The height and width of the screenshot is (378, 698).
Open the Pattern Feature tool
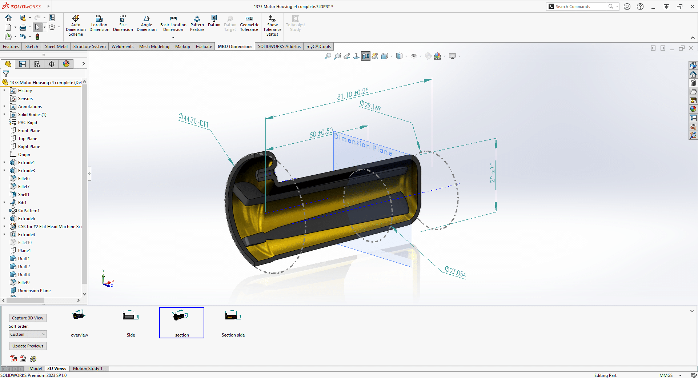coord(197,23)
